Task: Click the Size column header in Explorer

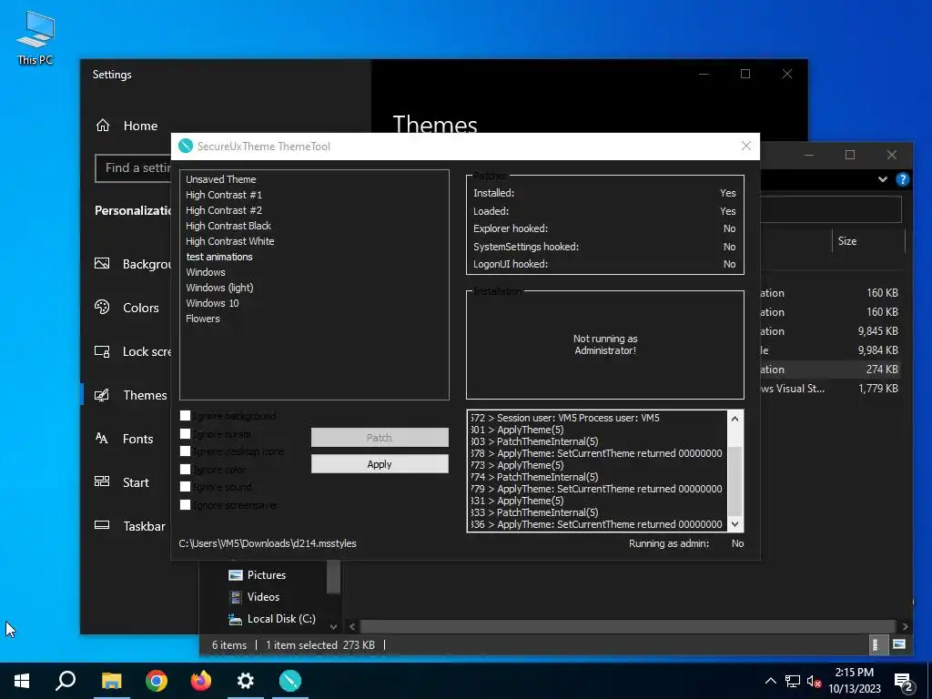Action: tap(847, 241)
